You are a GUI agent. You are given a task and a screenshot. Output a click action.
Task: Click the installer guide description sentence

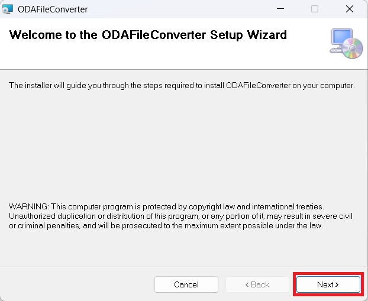coord(182,86)
